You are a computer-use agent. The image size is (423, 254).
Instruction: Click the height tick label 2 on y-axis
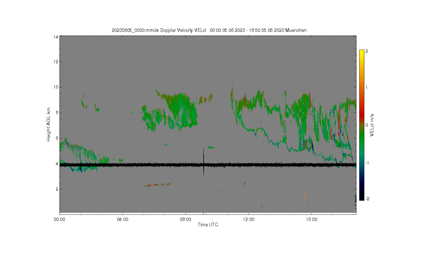(57, 189)
